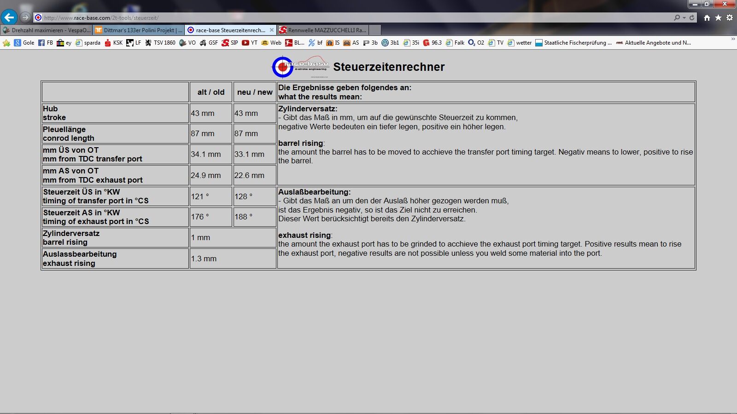Open the Home page icon
This screenshot has width=737, height=414.
point(707,17)
